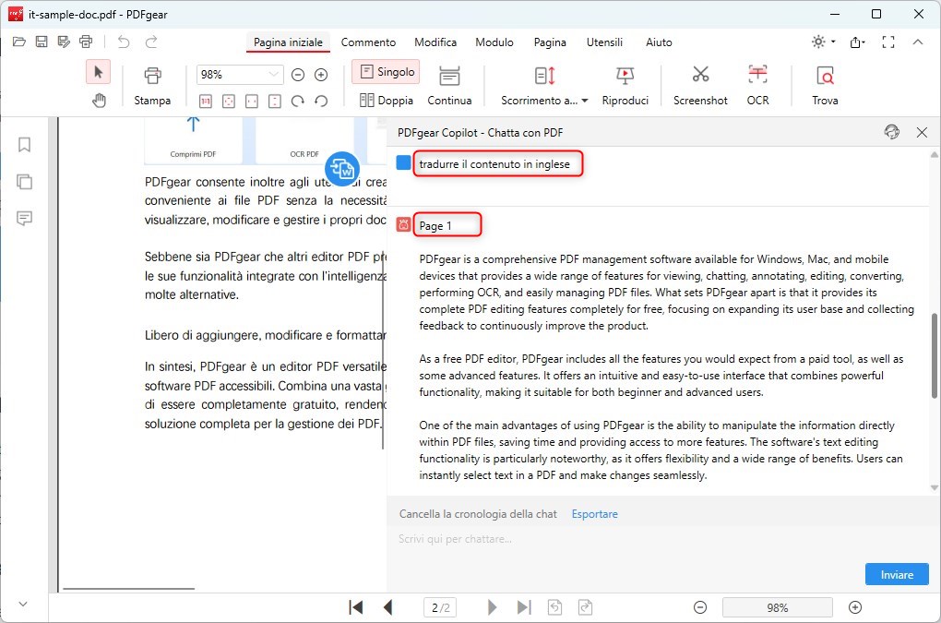Rotate page counterclockwise

tap(321, 101)
